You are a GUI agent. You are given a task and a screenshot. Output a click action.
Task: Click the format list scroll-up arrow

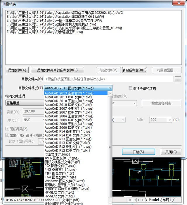click(x=110, y=94)
